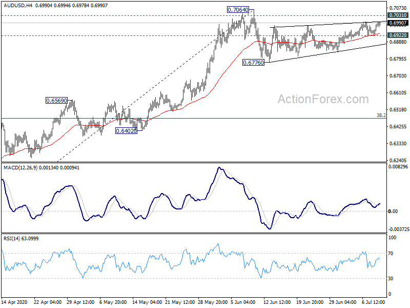The width and height of the screenshot is (410, 308).
Task: Click the 6 Jul 12:00 time label
Action: (x=374, y=302)
